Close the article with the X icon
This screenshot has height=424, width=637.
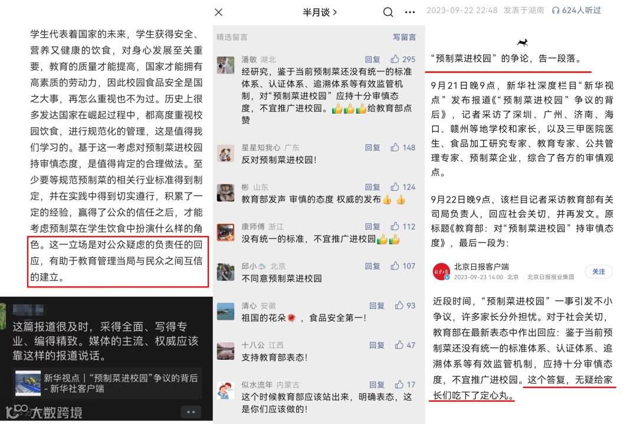219,12
